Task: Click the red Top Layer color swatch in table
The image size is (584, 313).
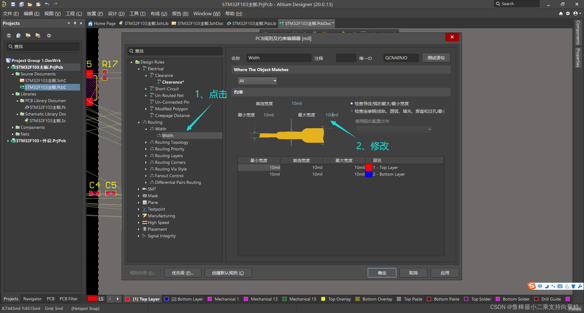Action: click(x=369, y=168)
